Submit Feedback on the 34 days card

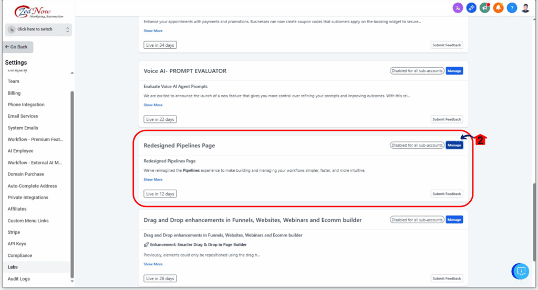click(x=447, y=45)
